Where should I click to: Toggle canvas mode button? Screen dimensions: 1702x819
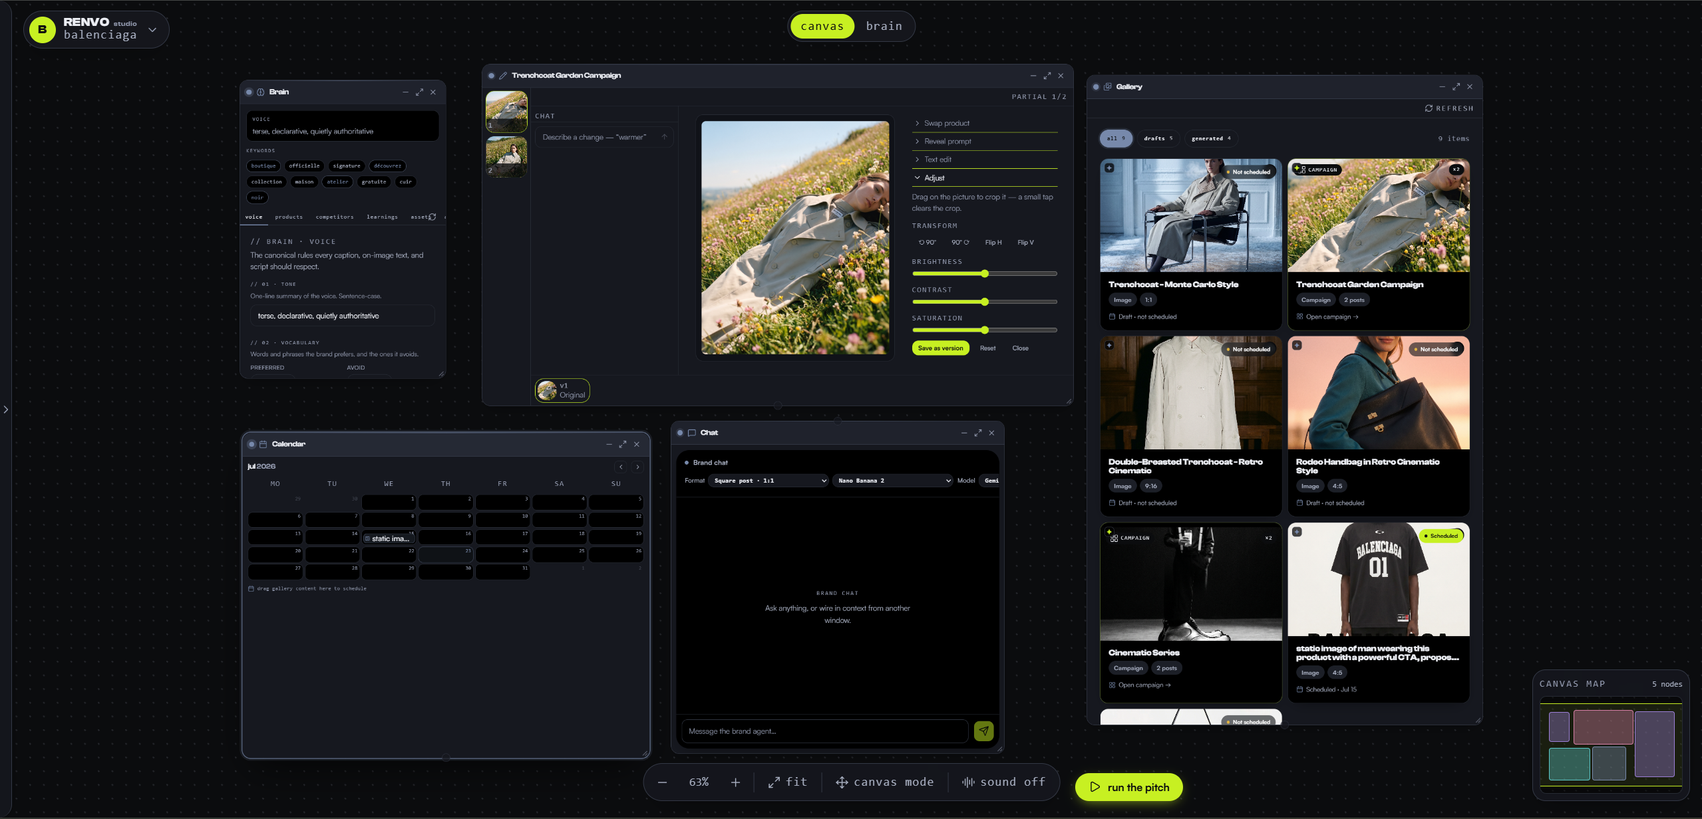click(x=885, y=782)
